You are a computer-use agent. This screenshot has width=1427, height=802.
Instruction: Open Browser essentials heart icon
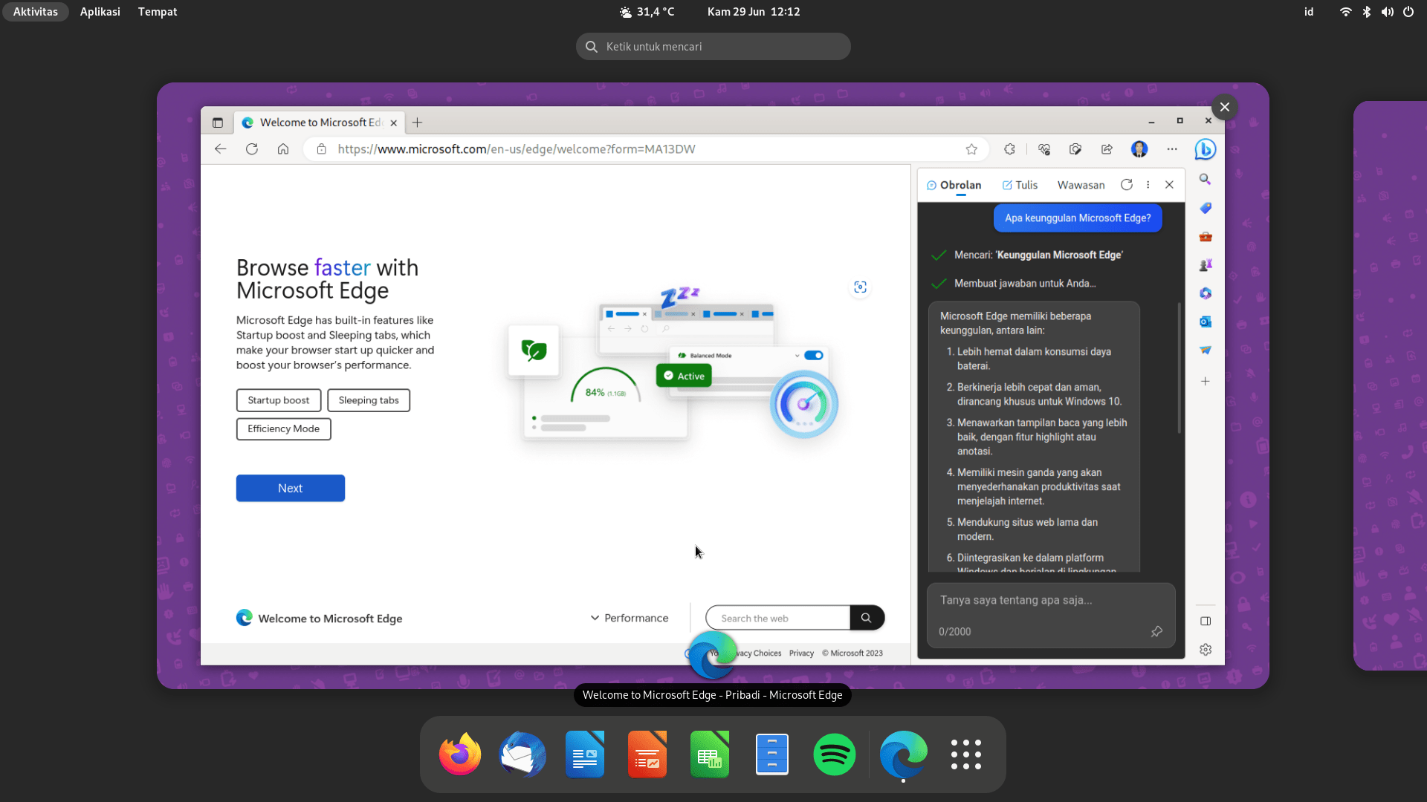click(x=1044, y=149)
